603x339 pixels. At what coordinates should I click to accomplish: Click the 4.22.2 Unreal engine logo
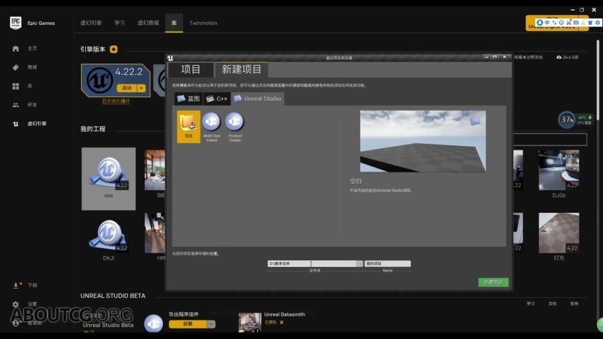99,80
